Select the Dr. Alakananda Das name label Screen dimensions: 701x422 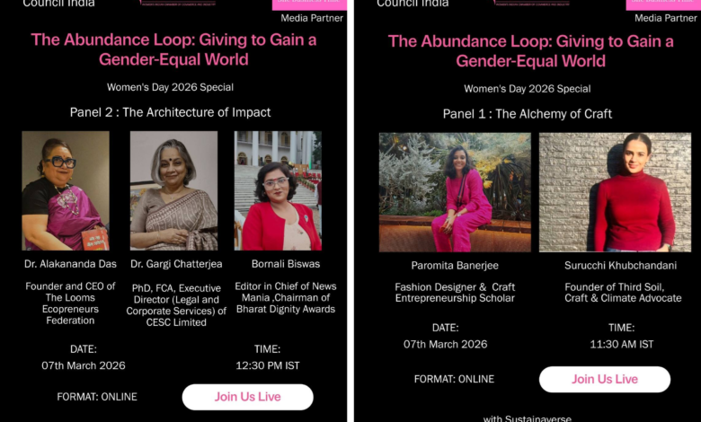[x=66, y=264]
